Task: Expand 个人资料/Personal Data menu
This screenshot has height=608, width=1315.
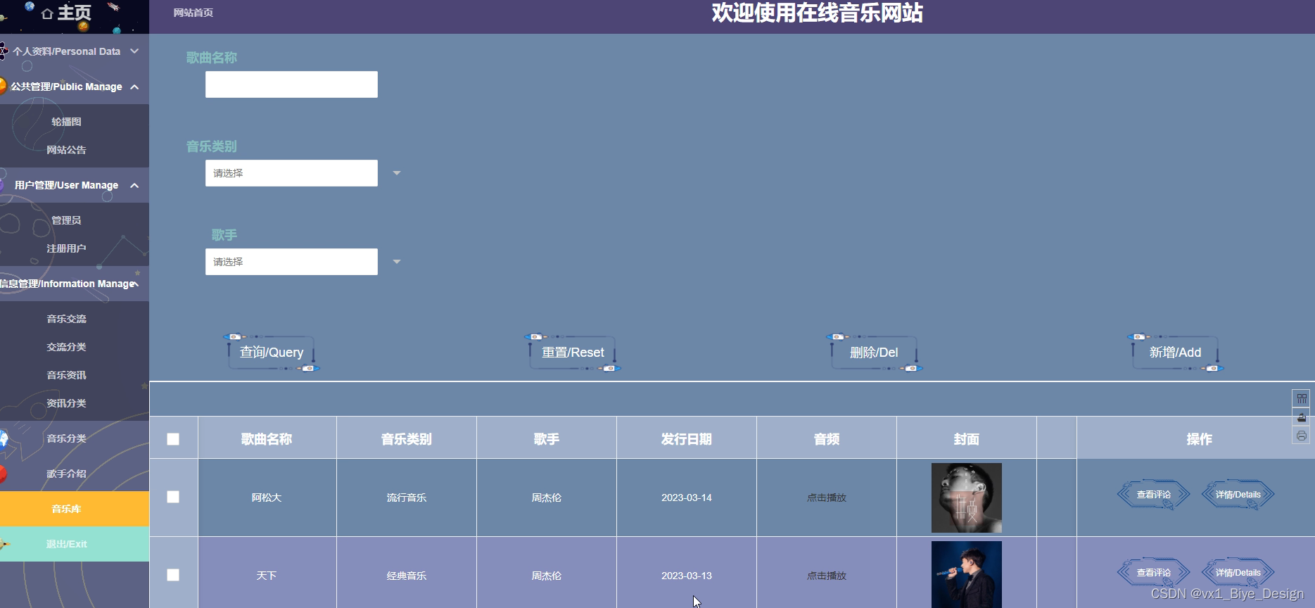Action: tap(75, 51)
